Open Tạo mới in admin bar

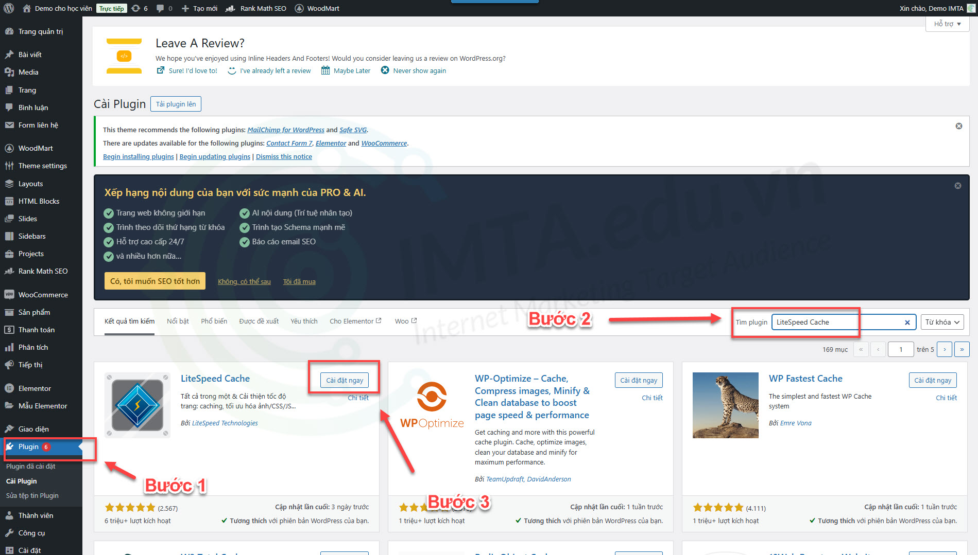pos(200,8)
